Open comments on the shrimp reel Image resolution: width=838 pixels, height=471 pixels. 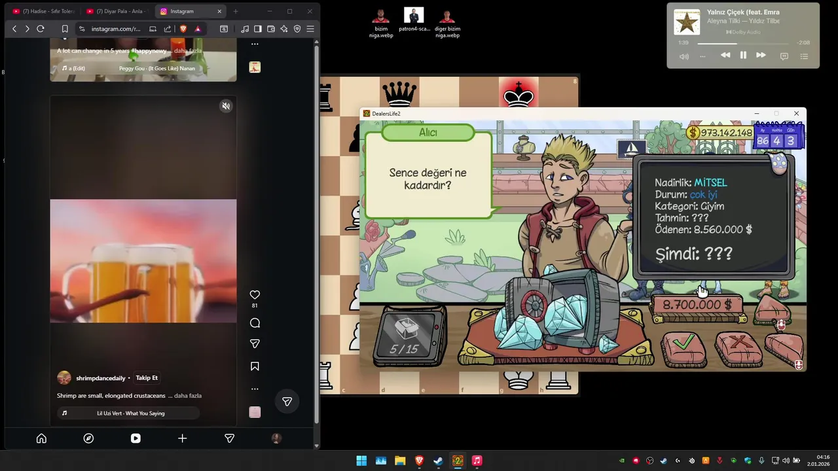[x=255, y=323]
